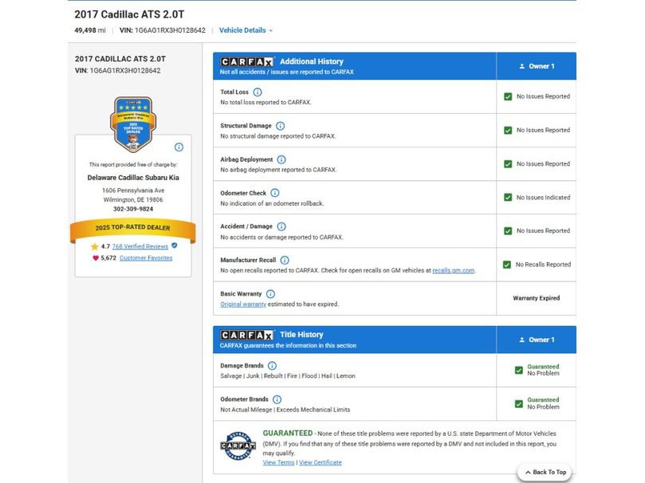Click the gold rating star icon
The height and width of the screenshot is (483, 645).
click(x=95, y=246)
